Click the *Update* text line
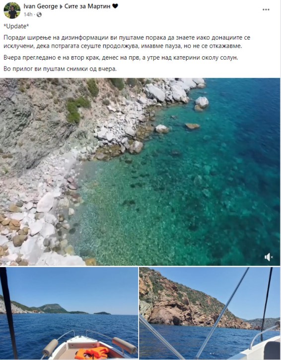This screenshot has height=360, width=281. (x=16, y=26)
